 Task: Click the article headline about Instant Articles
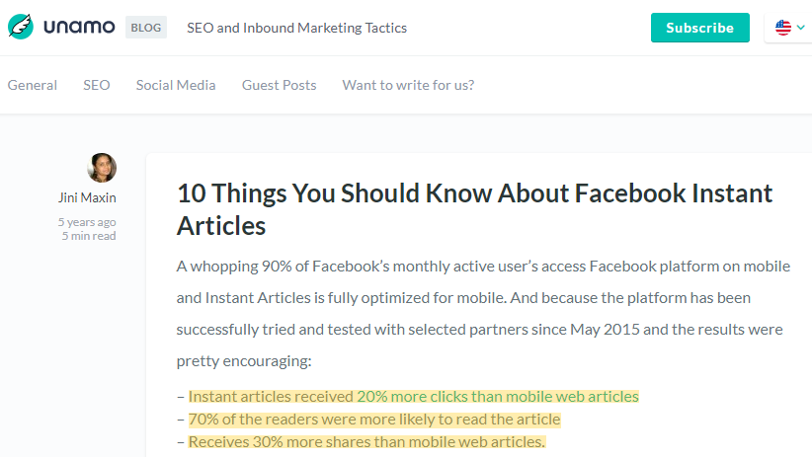tap(474, 208)
